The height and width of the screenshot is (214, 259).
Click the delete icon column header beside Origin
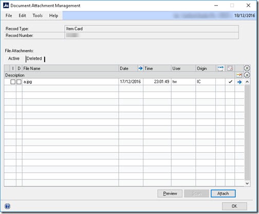pos(230,68)
